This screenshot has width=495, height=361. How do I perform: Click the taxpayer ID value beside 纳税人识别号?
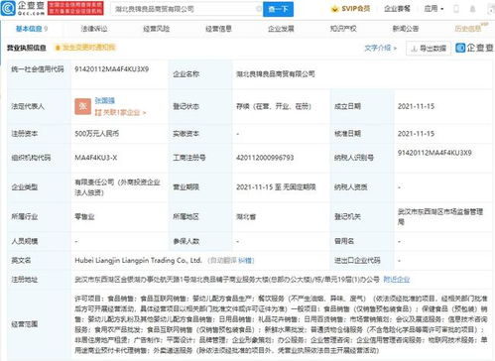pos(434,153)
